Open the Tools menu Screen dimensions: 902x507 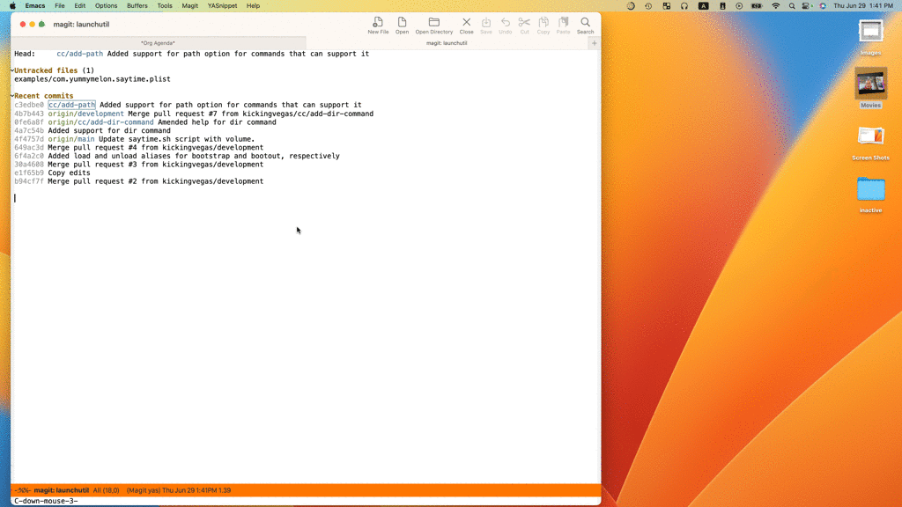tap(165, 6)
